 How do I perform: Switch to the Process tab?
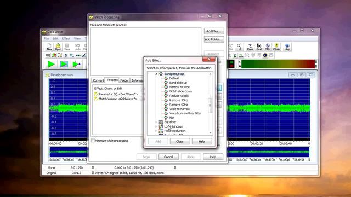(112, 80)
